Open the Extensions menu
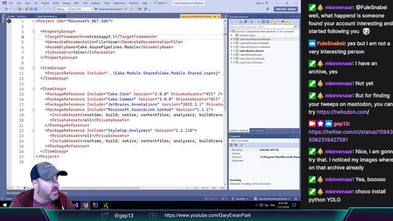This screenshot has height=221, width=393. [x=119, y=3]
